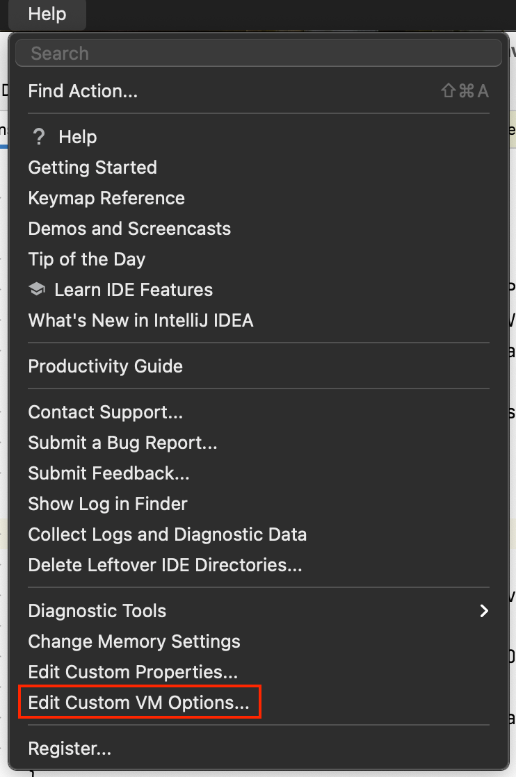Screen dimensions: 516x777
Task: Open Change Memory Settings
Action: pos(134,641)
